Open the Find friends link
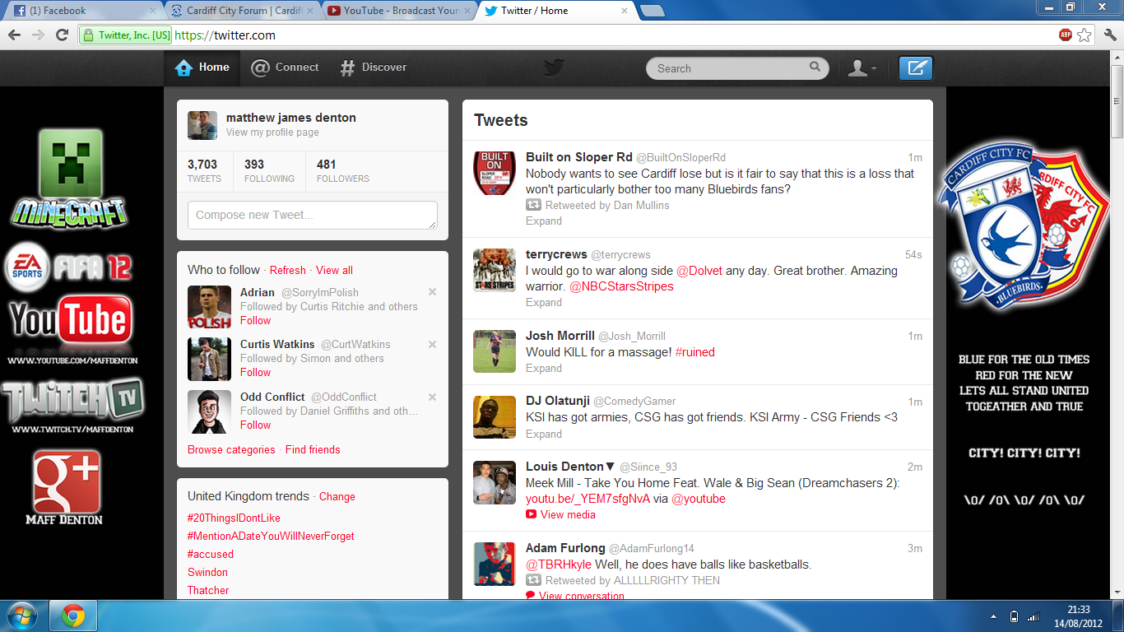 coord(313,449)
